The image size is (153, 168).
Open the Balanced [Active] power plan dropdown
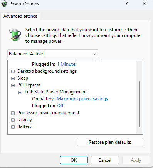53,54
